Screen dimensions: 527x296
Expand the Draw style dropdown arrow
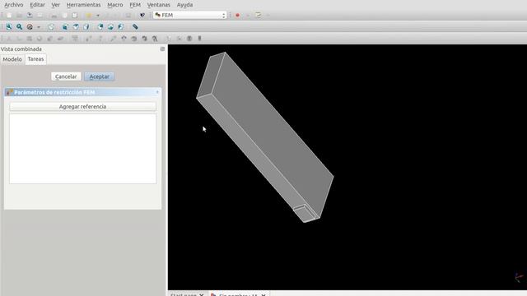(39, 27)
